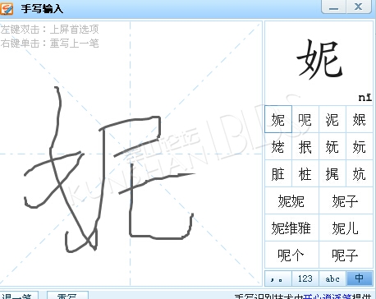The height and width of the screenshot is (299, 376).
Task: Insert the phrase 妮维雅
Action: point(291,228)
